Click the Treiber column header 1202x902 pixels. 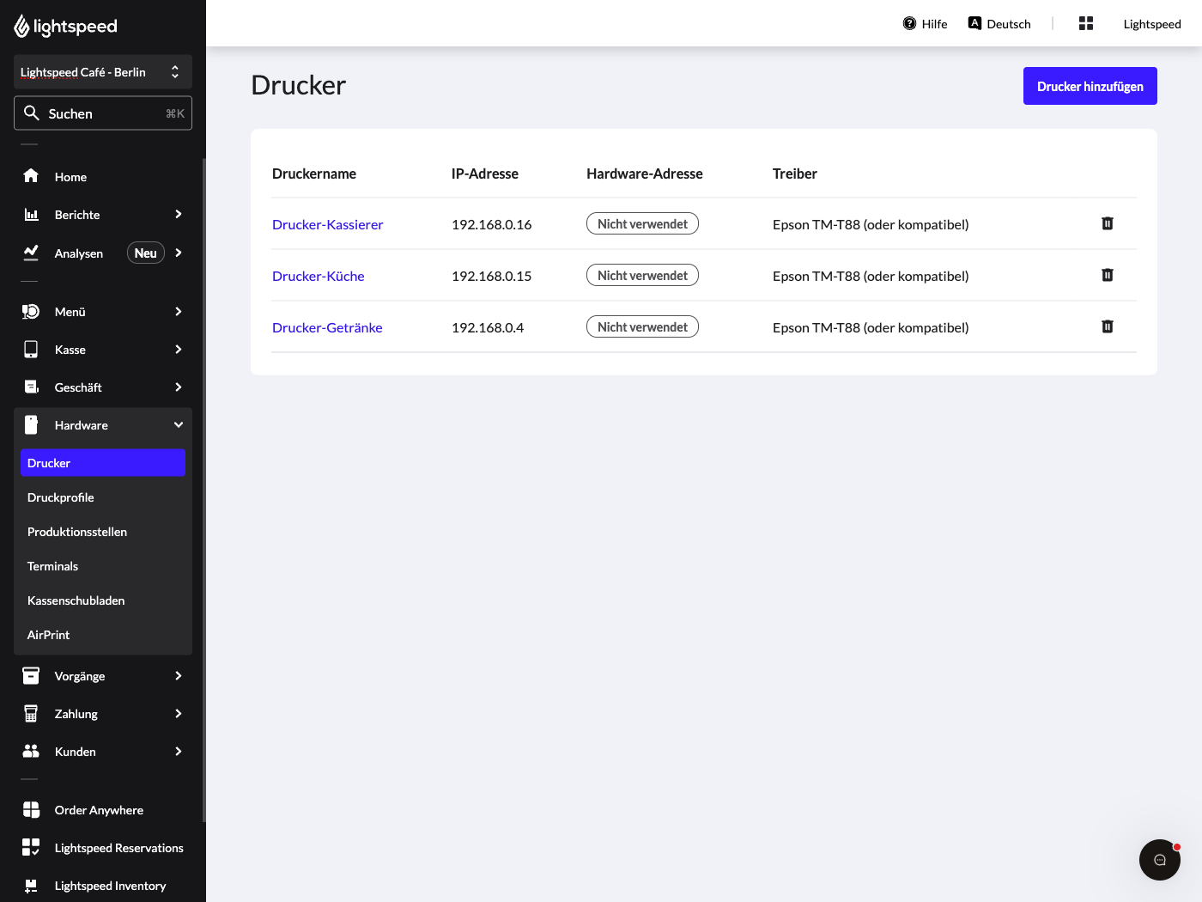pos(795,174)
